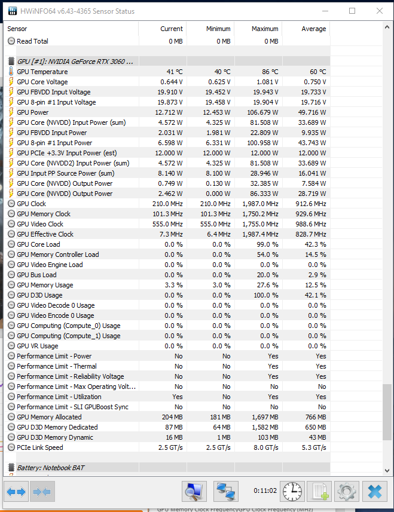This screenshot has width=394, height=512.
Task: Click the expand layout arrows button
Action: point(16,492)
